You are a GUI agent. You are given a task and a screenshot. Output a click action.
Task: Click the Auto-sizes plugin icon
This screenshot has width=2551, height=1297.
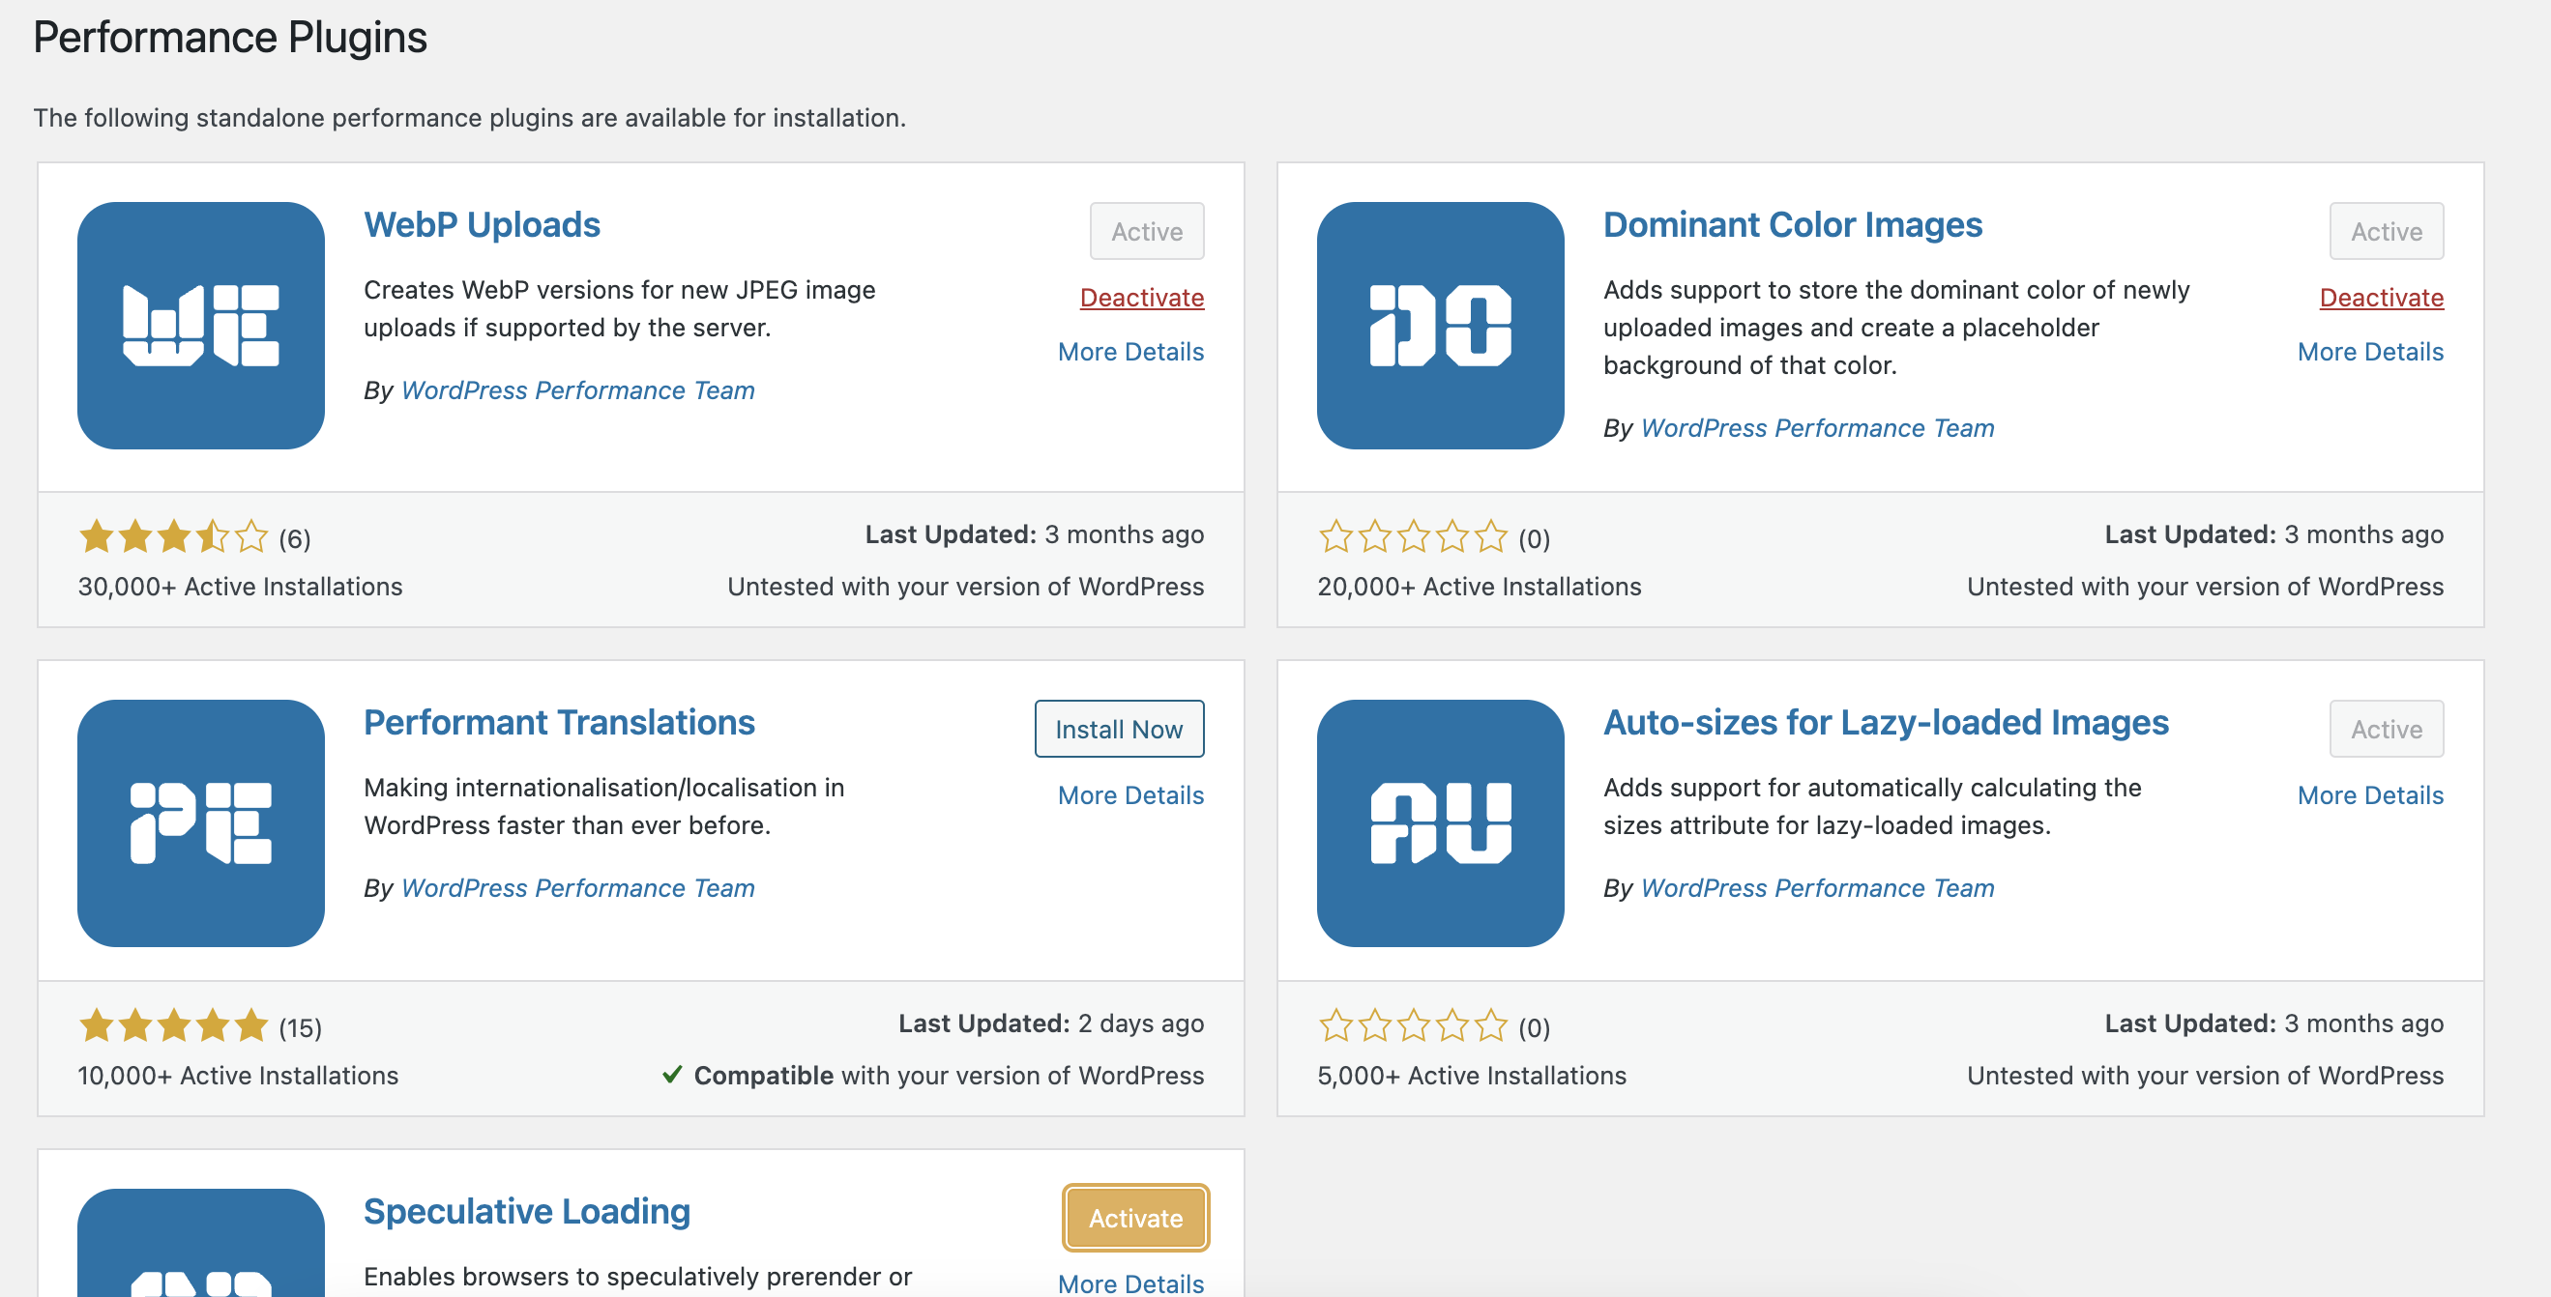click(1440, 822)
